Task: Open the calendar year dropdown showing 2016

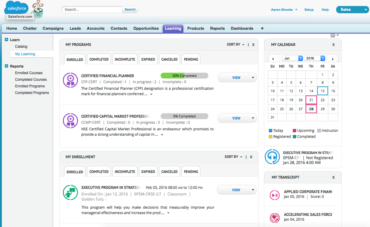Action: tap(314, 58)
